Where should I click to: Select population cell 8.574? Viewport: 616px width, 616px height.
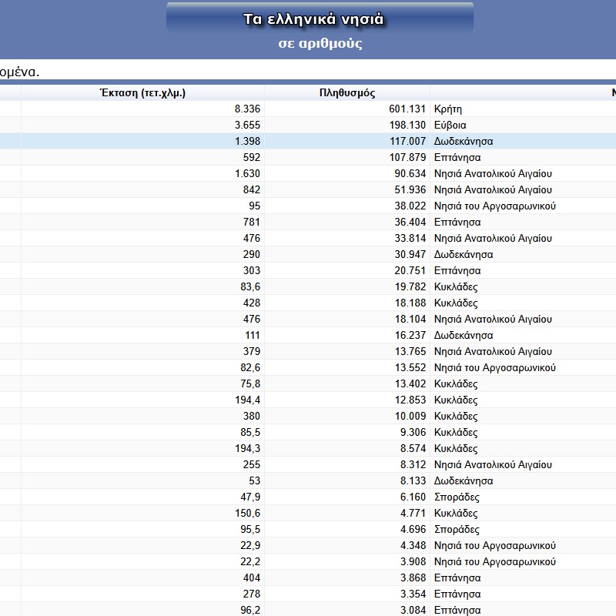pyautogui.click(x=413, y=448)
